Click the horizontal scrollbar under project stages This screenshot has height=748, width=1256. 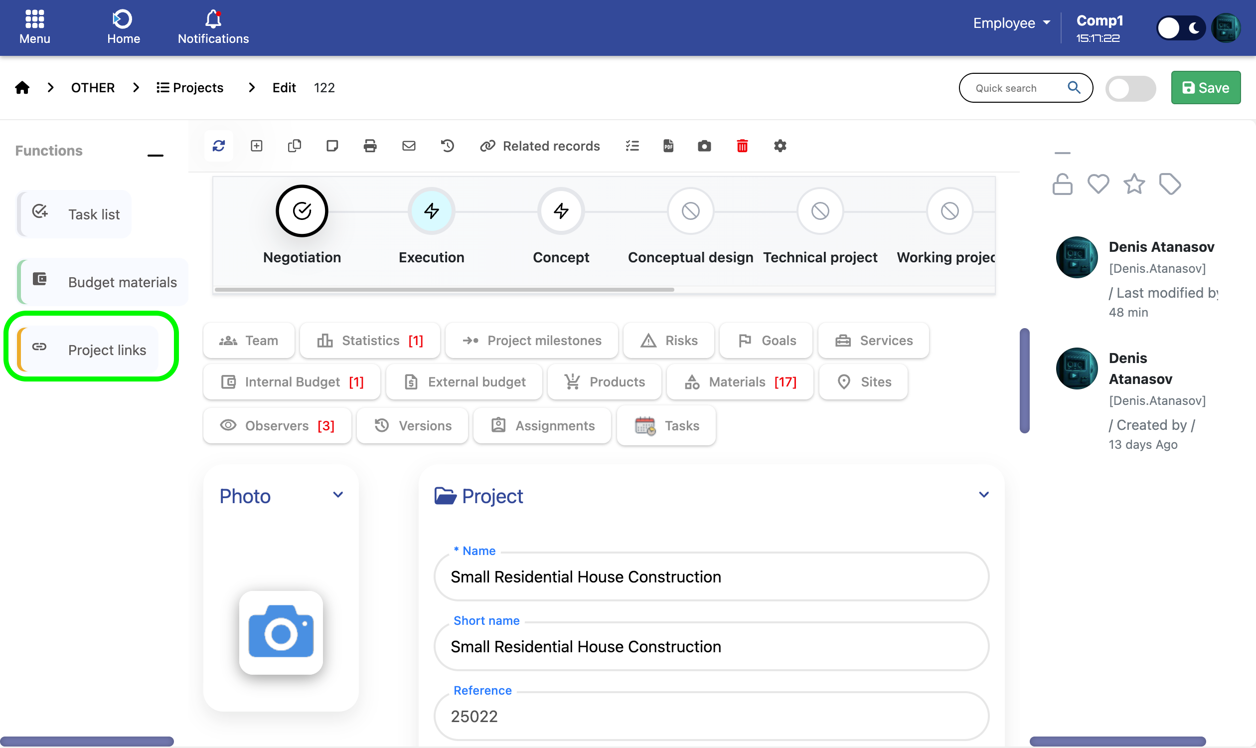coord(444,290)
